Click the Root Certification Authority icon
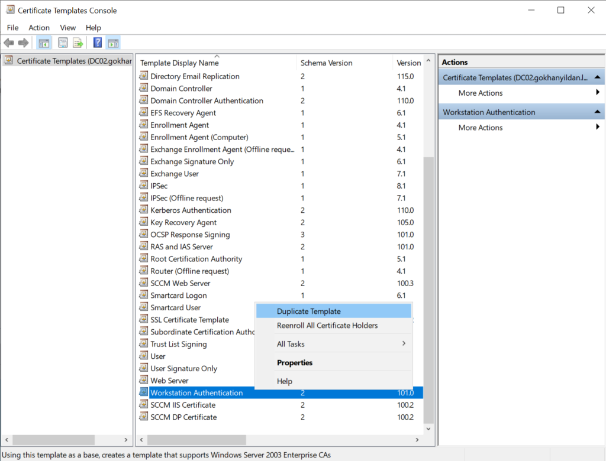Screen dimensions: 606x461 144,258
